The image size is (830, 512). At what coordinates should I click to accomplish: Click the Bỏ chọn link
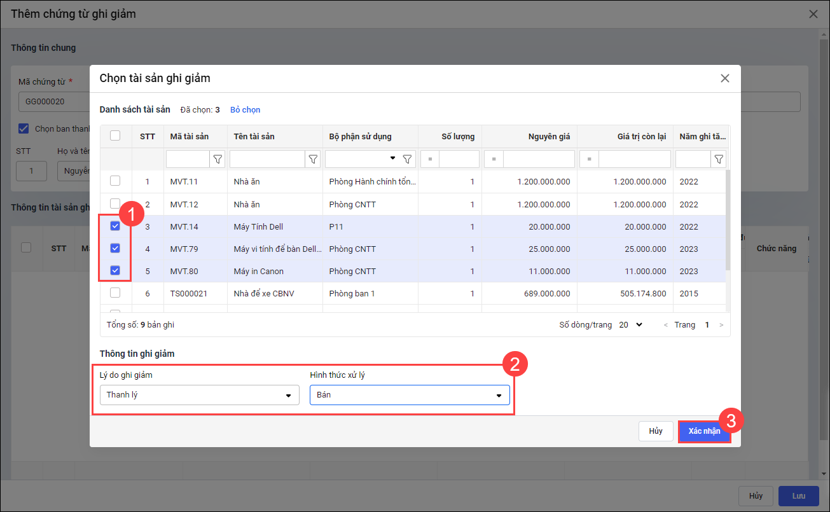coord(245,109)
